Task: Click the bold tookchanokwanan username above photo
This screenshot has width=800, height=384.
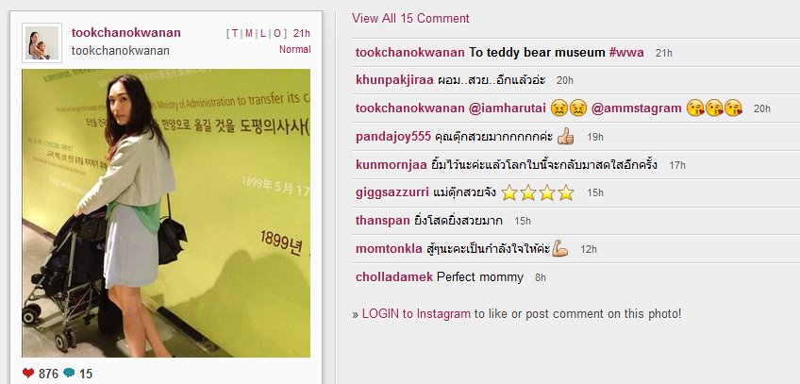Action: (126, 33)
